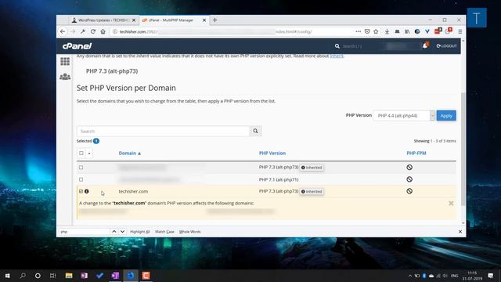Open cPanel user manager icon
This screenshot has height=282, width=501.
click(65, 77)
